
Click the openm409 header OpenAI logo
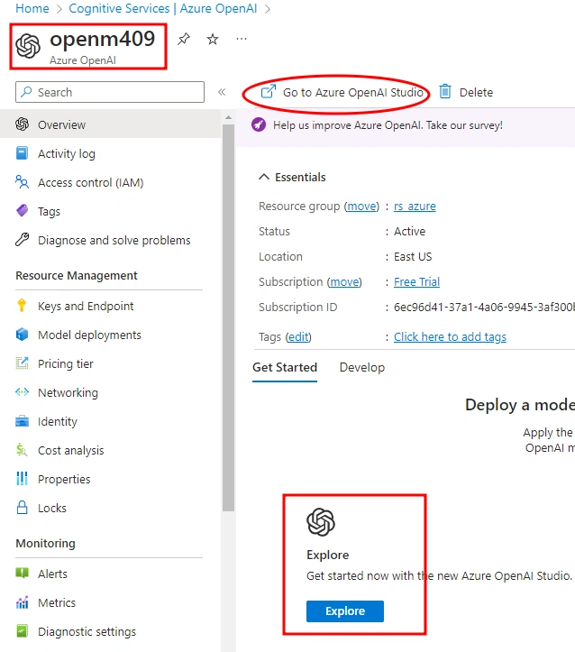pos(28,46)
